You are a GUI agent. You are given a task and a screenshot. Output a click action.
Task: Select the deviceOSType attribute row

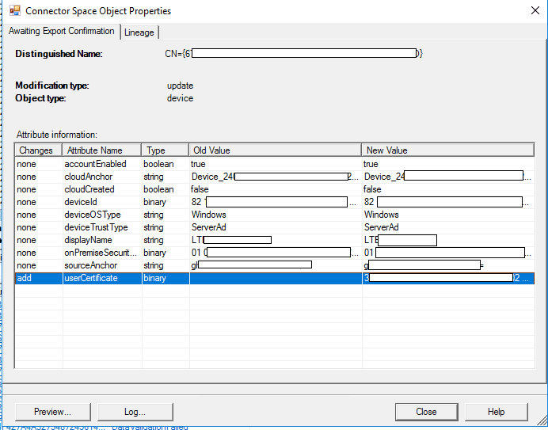(275, 215)
